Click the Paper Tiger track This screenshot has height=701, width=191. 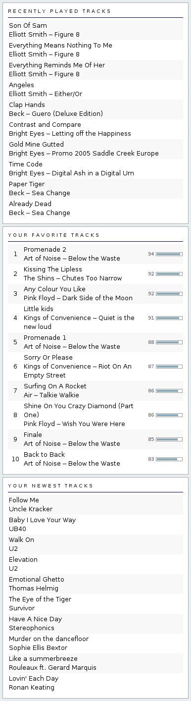click(x=27, y=184)
